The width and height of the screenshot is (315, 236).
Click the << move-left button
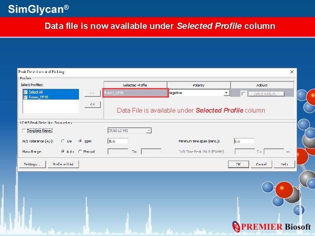[92, 104]
